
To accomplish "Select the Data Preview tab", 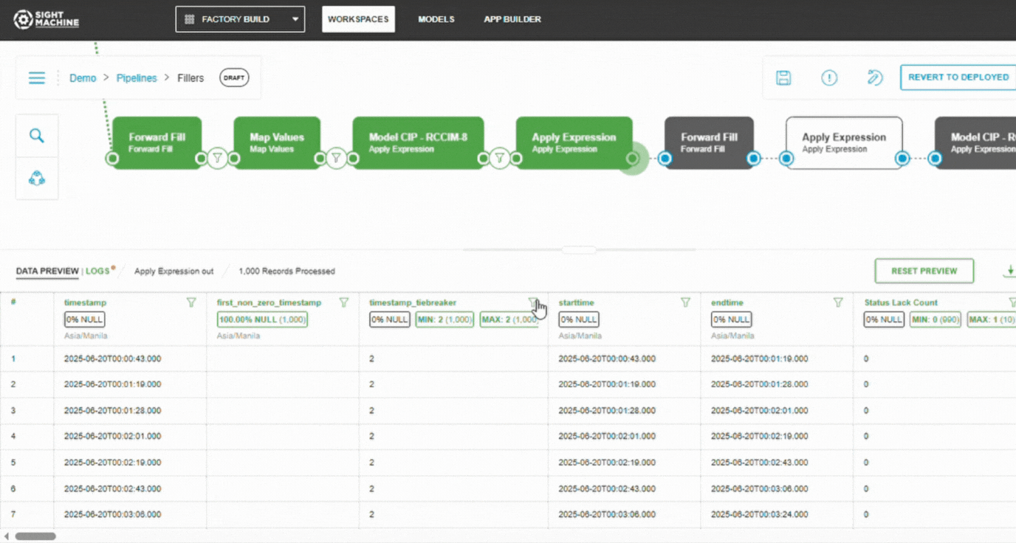I will [47, 271].
